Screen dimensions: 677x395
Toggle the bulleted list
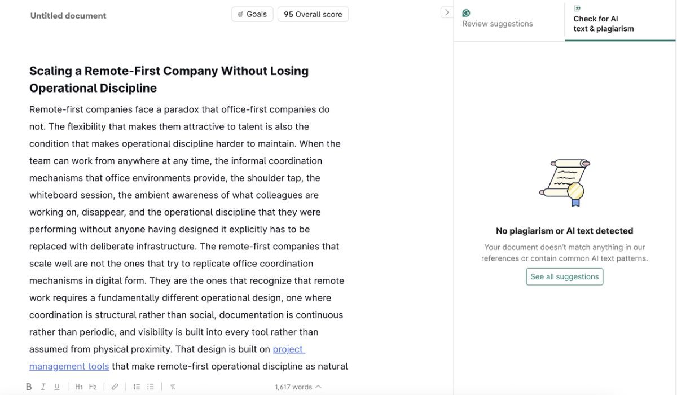150,387
